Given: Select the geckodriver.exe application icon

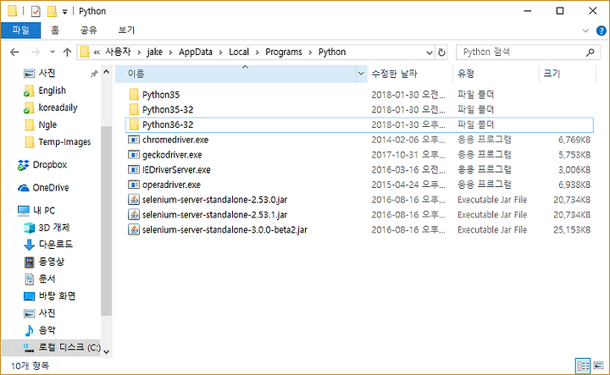Looking at the screenshot, I should [134, 155].
